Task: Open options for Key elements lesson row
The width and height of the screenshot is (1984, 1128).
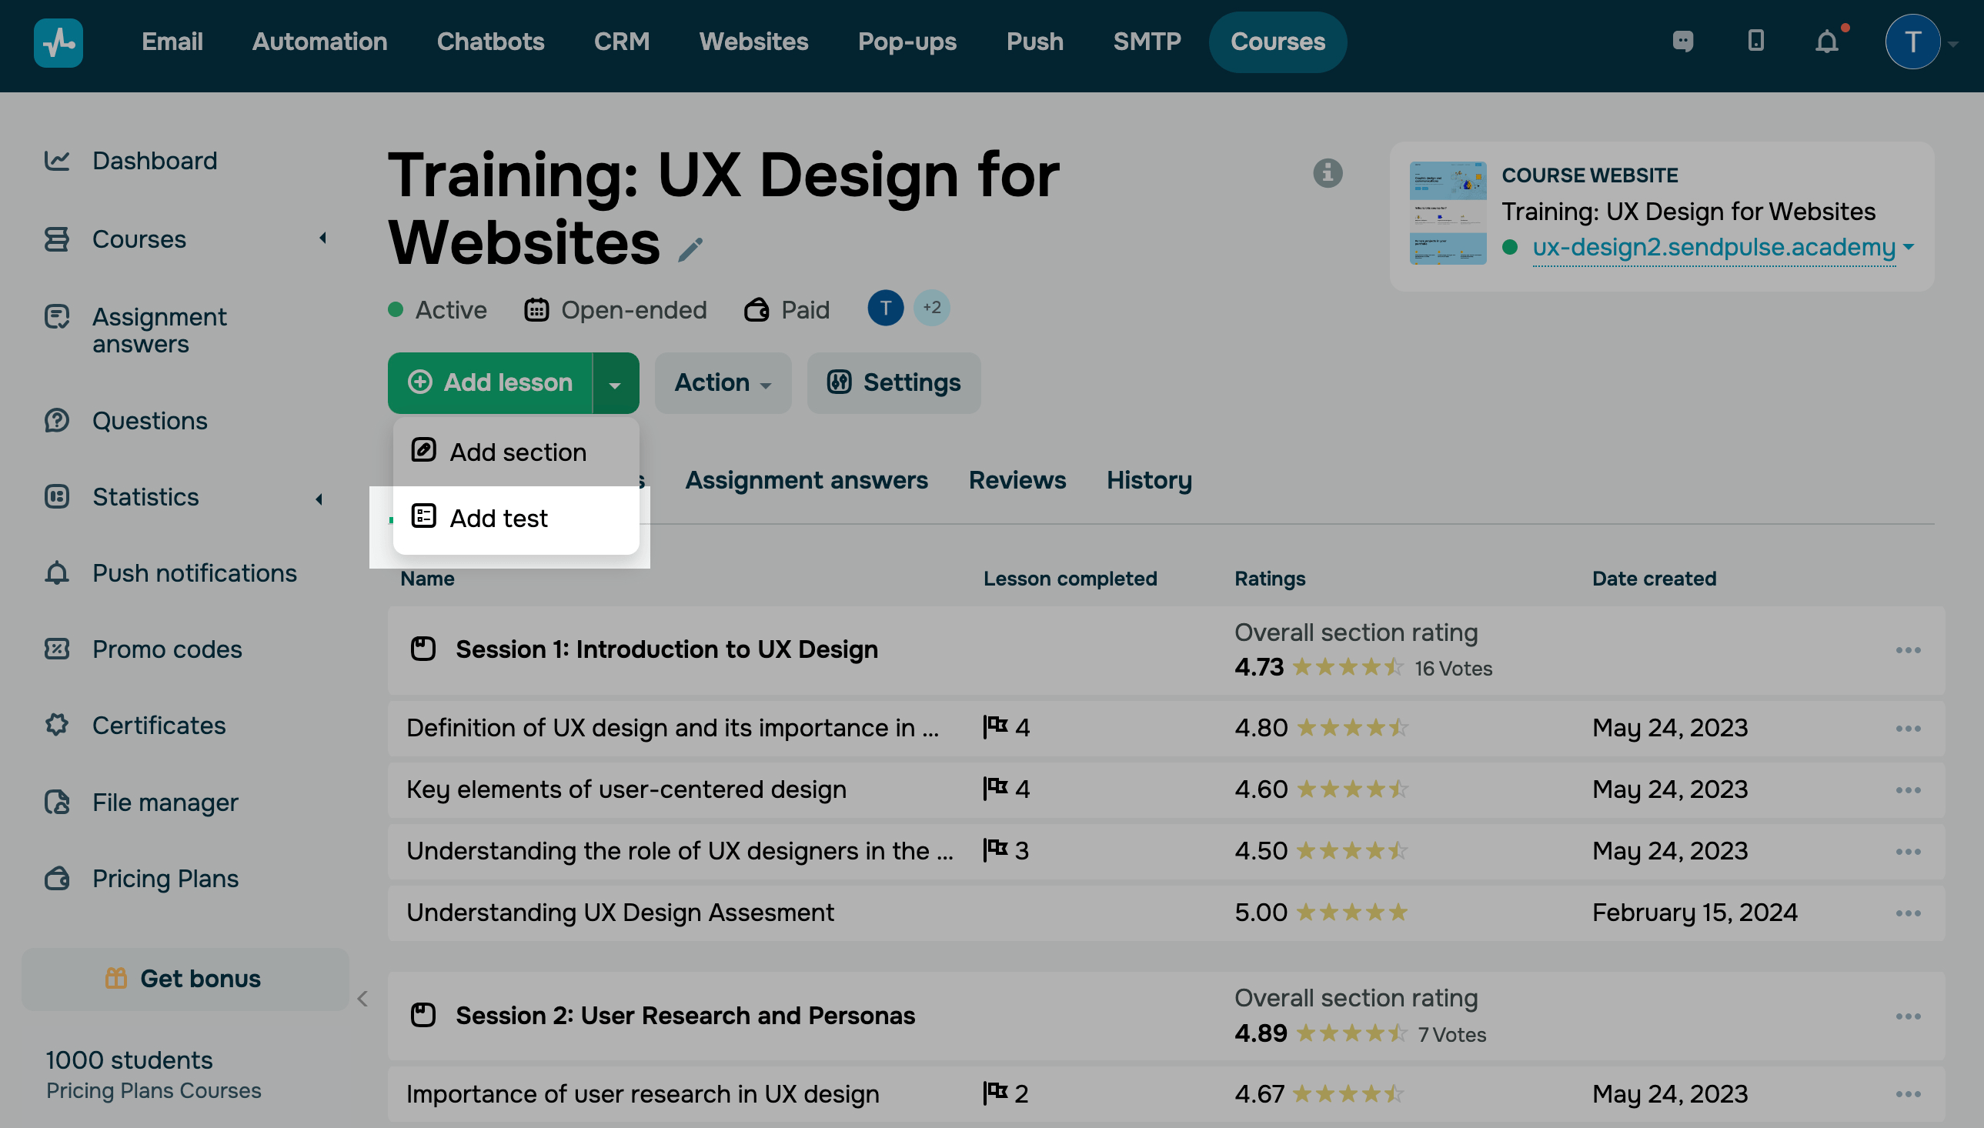Action: 1907,790
